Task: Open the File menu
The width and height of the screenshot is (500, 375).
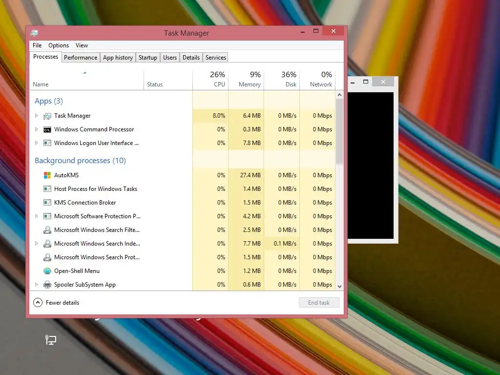Action: pos(37,45)
